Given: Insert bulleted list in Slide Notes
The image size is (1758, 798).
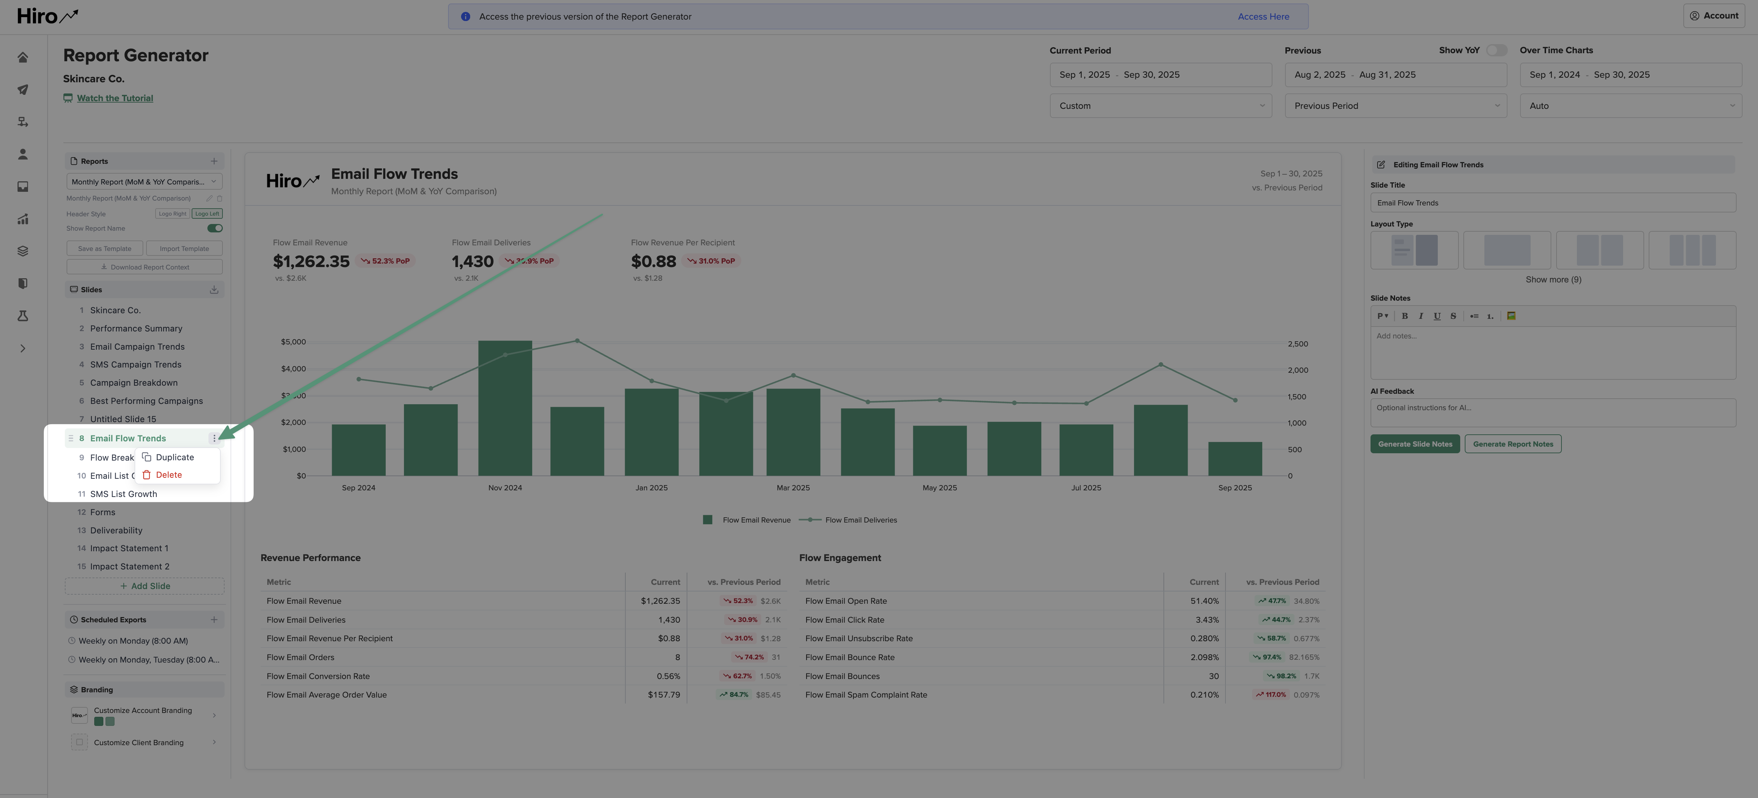Looking at the screenshot, I should pyautogui.click(x=1474, y=316).
